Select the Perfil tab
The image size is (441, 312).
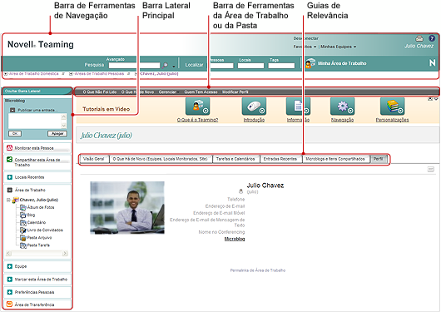(379, 159)
